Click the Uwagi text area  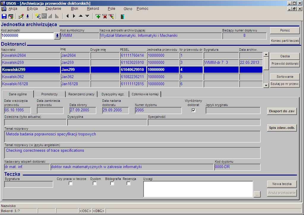tap(198, 189)
